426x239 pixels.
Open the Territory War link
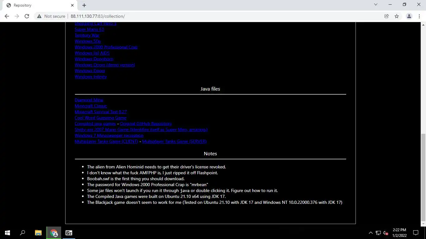click(x=87, y=35)
